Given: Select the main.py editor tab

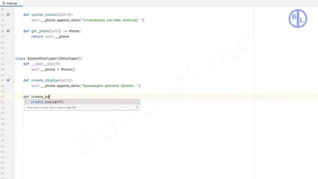Looking at the screenshot, I should pyautogui.click(x=11, y=3).
